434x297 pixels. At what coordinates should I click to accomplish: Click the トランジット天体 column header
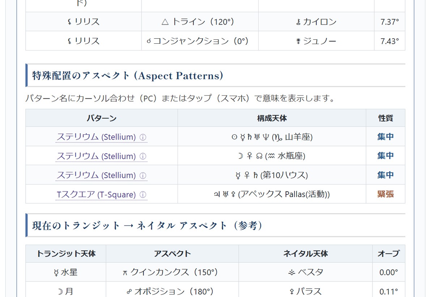pyautogui.click(x=66, y=254)
